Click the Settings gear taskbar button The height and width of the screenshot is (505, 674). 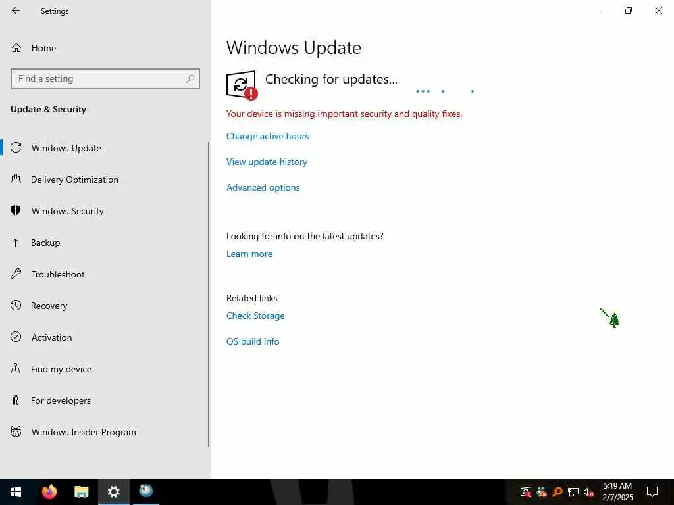point(113,492)
